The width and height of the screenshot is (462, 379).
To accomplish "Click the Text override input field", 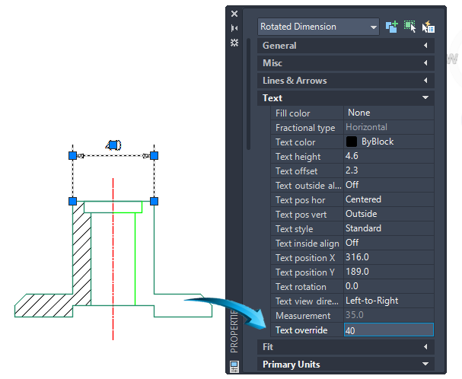I will [x=388, y=330].
